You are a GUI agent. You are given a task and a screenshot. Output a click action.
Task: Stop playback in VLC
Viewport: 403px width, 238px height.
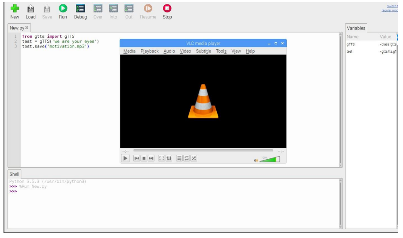[x=144, y=158]
